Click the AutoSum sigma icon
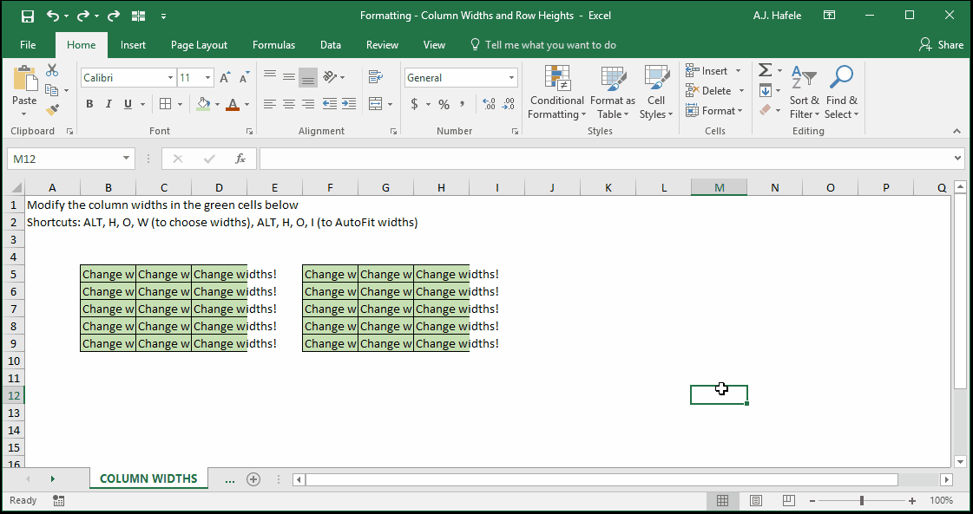 click(766, 70)
